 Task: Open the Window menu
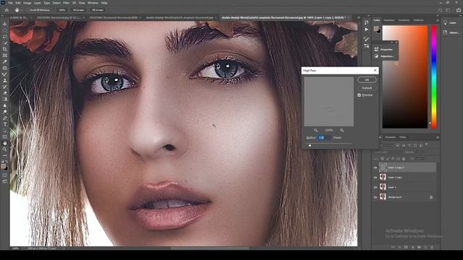pos(93,3)
